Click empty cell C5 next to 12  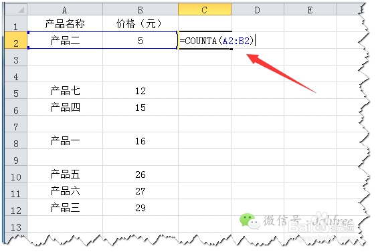tap(205, 90)
